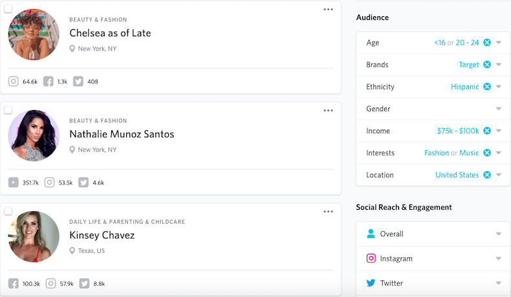The image size is (511, 297).
Task: Clear the Hispanic ethnicity filter
Action: point(487,87)
